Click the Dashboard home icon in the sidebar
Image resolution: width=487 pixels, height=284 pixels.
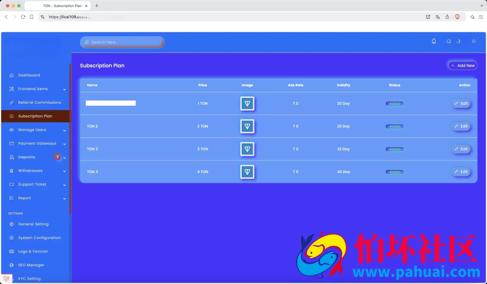click(12, 75)
